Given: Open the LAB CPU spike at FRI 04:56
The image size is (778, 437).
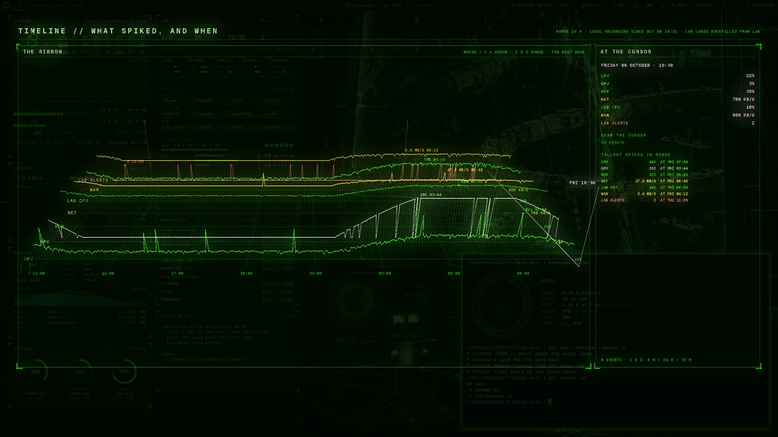Looking at the screenshot, I should coord(644,187).
